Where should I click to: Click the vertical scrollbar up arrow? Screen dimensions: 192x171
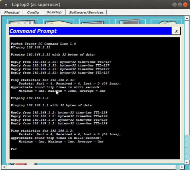(187, 18)
